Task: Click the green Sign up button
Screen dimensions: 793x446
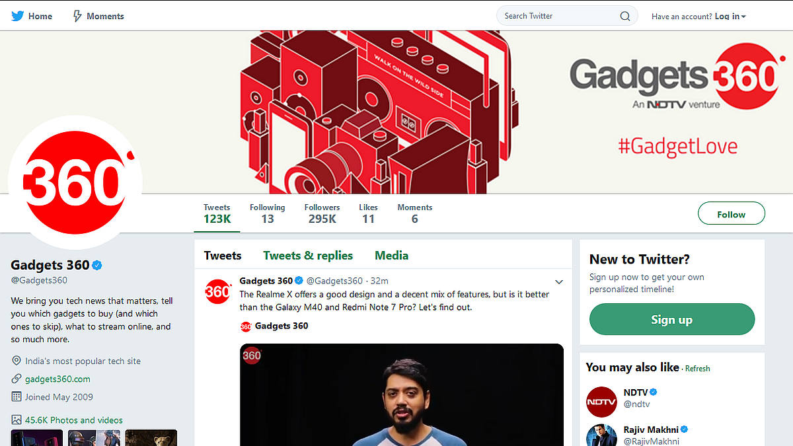Action: coord(671,319)
